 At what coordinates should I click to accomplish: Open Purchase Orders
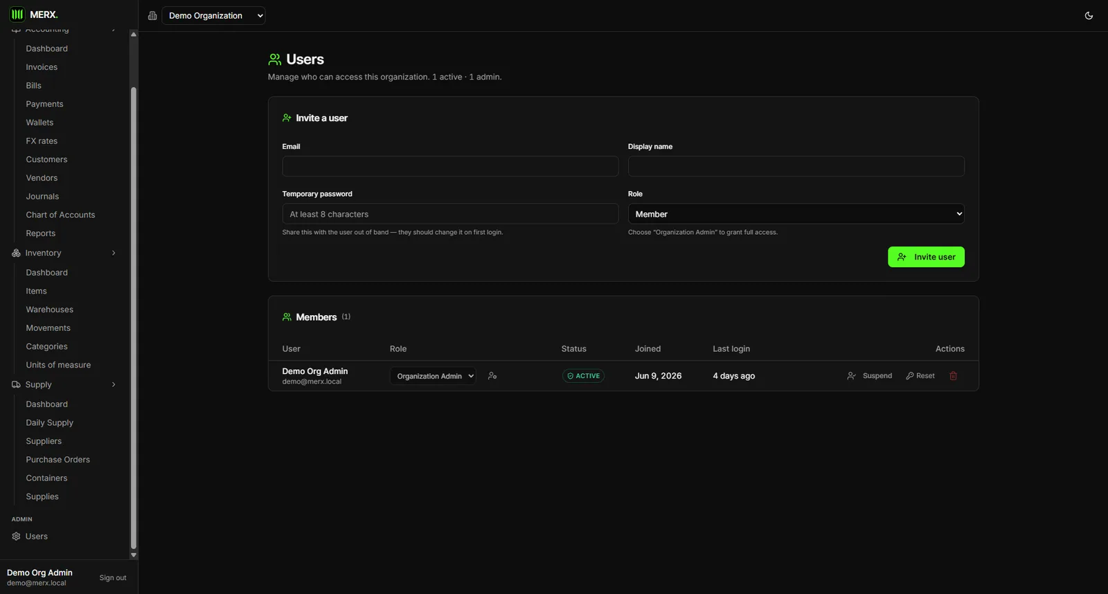pyautogui.click(x=57, y=460)
